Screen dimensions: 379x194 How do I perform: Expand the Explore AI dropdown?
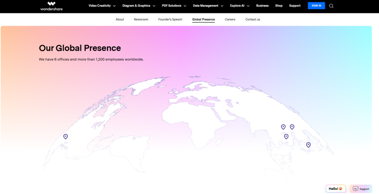pos(239,6)
